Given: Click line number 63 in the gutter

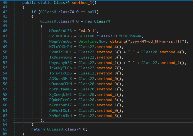Looking at the screenshot, I should coord(5,120).
